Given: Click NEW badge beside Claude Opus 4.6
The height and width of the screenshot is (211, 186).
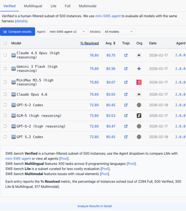Looking at the screenshot, I should [x=14, y=94].
